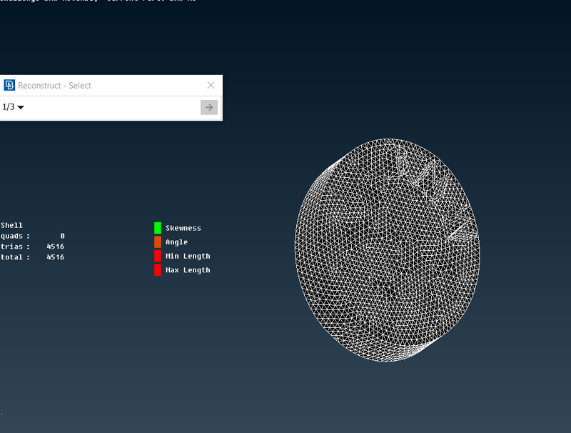The height and width of the screenshot is (433, 571).
Task: Open the 1/3 step dropdown
Action: pos(13,107)
